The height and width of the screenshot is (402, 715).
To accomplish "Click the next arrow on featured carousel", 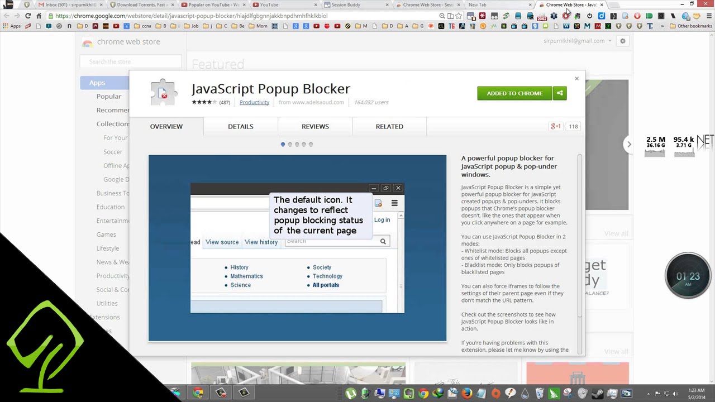I will click(629, 144).
